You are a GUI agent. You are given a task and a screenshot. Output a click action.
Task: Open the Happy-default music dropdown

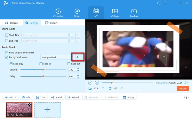(57, 57)
